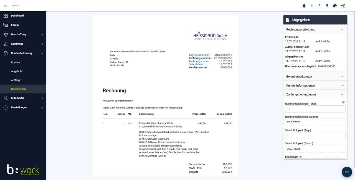Image resolution: width=355 pixels, height=180 pixels.
Task: Click the Skontofälligkeit (Tage) field
Action: [x=315, y=135]
